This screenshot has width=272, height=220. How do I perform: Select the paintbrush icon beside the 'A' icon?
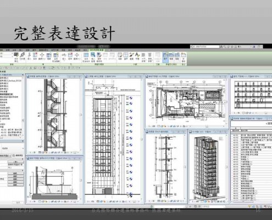[131, 55]
